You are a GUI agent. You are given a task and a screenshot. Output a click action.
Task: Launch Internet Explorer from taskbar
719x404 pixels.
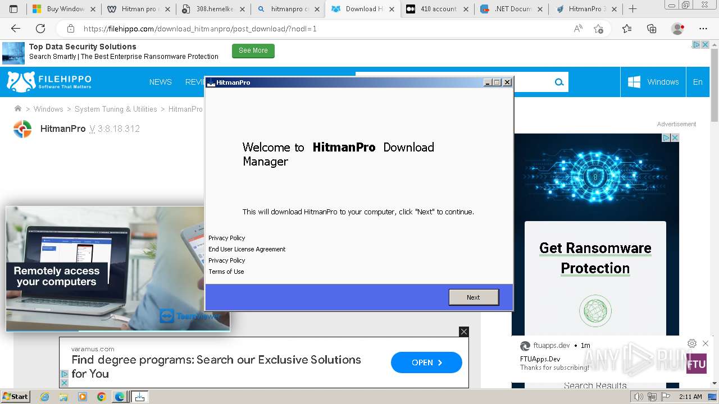coord(45,397)
